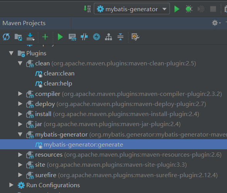Add Maven Projects with the plus icon

[x=45, y=37]
